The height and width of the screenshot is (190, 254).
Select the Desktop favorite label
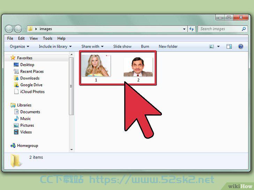[27, 65]
